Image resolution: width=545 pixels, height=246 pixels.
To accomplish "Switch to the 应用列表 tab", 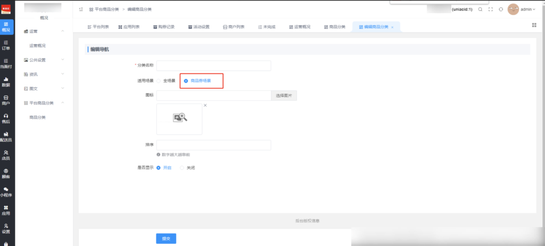I will (x=129, y=27).
